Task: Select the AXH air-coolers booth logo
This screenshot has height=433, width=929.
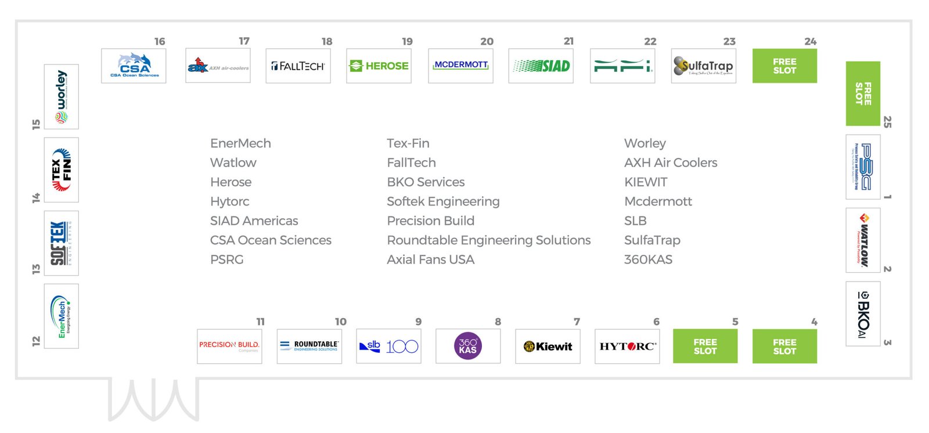Action: pos(218,66)
